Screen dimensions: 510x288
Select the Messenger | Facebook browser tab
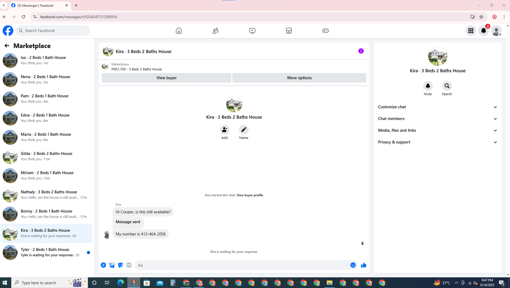[39, 5]
